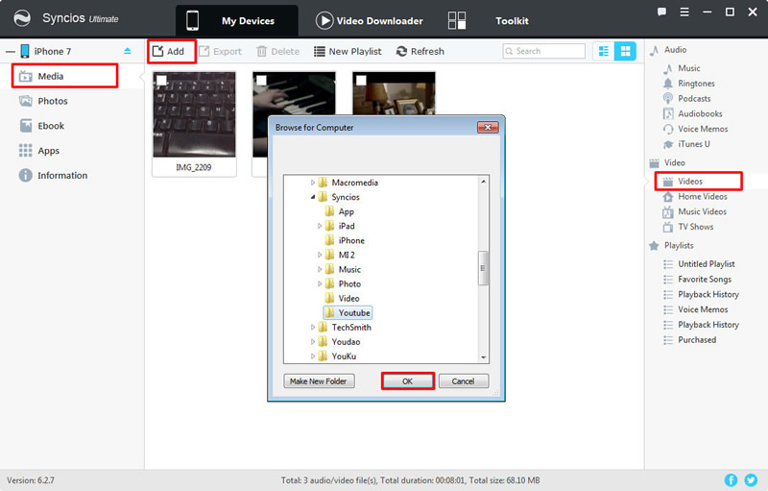The image size is (768, 491).
Task: Switch to Toolkit tab
Action: click(x=489, y=20)
